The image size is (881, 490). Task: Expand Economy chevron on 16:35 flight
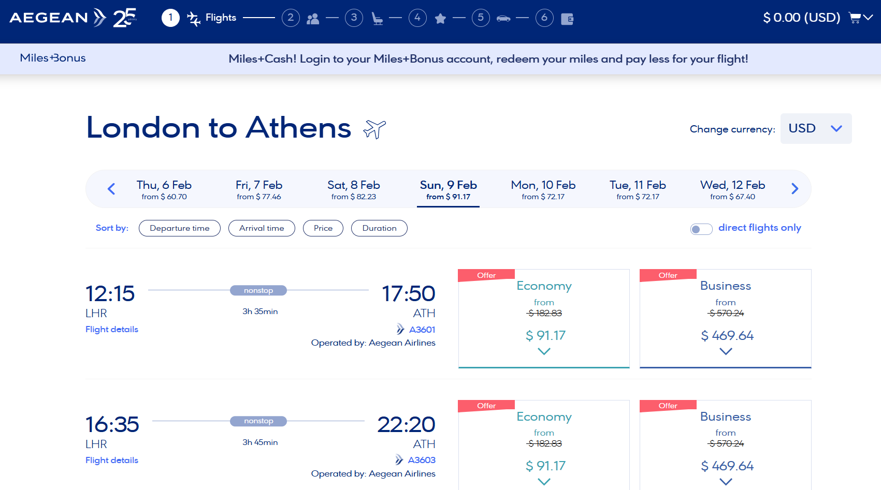pyautogui.click(x=544, y=482)
